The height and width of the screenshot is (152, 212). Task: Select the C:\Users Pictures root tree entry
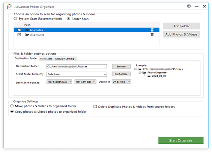point(163,69)
